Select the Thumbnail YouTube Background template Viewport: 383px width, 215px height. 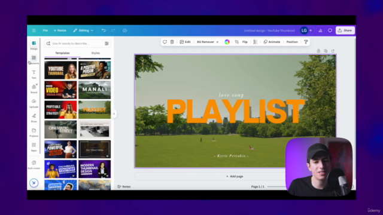coord(60,169)
